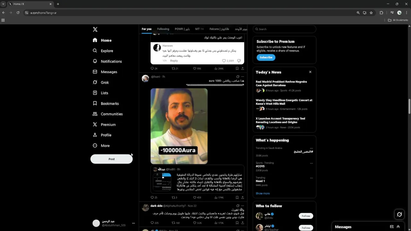This screenshot has height=231, width=411.
Task: Open the All Bookmarks folder
Action: [398, 20]
